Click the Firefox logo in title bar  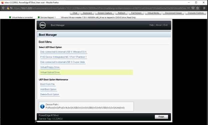pyautogui.click(x=2, y=3)
